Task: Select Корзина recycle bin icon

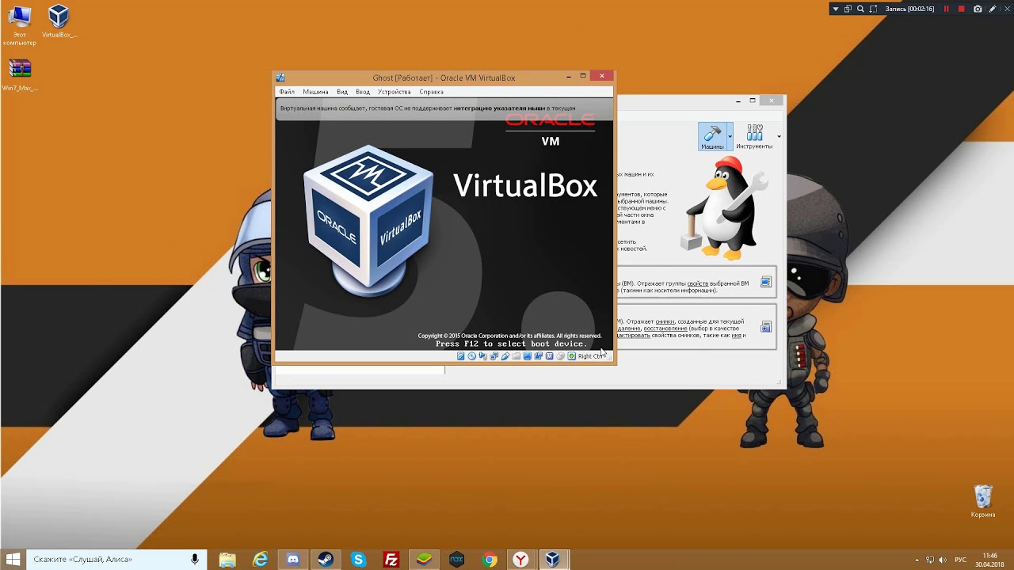Action: click(x=983, y=502)
